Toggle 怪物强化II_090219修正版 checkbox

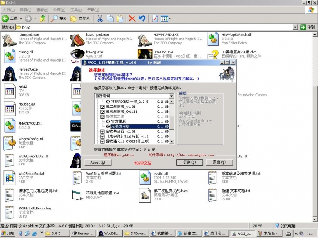(x=103, y=141)
